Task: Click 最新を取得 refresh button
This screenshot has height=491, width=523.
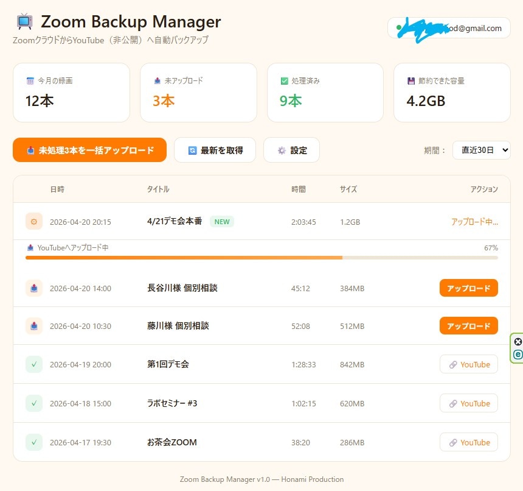Action: pos(215,150)
